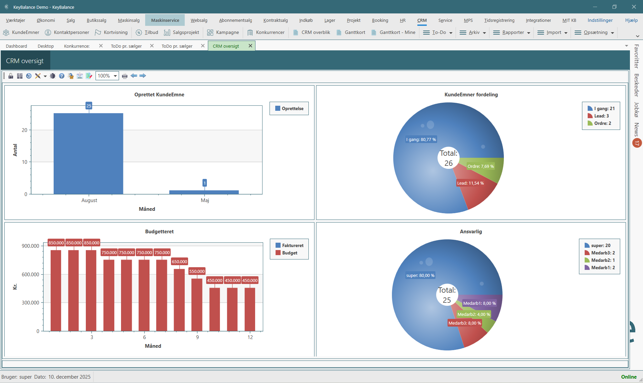Close the CRM oversigt tab
Viewport: 643px width, 383px height.
250,46
